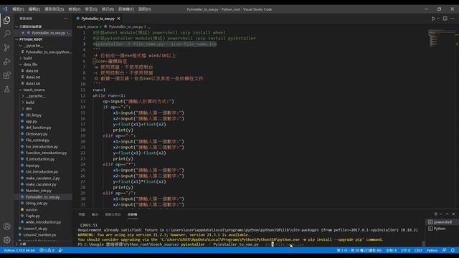Viewport: 459px width, 258px height.
Task: Click the errors and warnings status indicator
Action: point(47,250)
